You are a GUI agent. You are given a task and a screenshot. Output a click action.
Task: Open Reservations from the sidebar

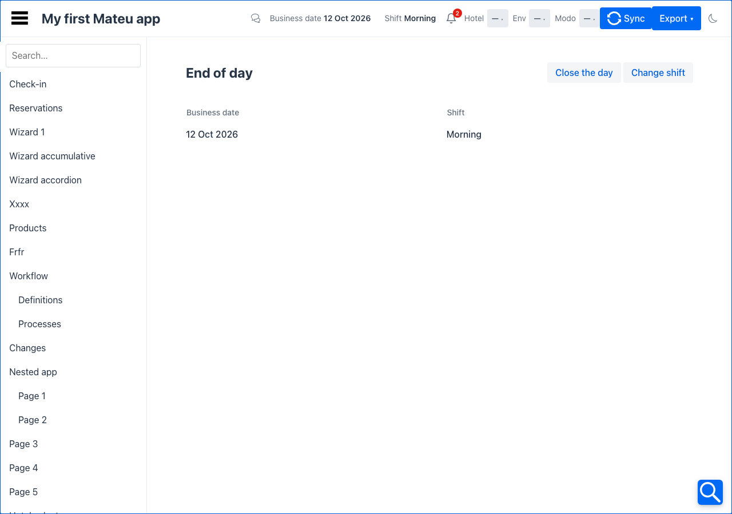(36, 108)
